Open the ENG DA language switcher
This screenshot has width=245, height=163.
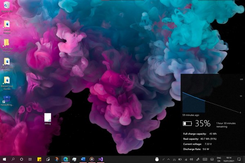coord(219,159)
